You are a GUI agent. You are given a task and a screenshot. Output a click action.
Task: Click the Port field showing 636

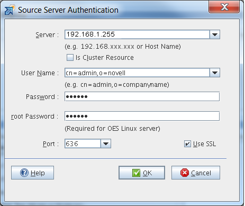[83, 144]
